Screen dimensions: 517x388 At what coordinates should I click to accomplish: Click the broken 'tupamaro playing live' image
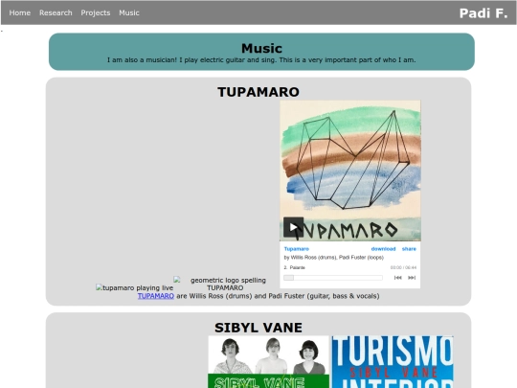pyautogui.click(x=134, y=287)
